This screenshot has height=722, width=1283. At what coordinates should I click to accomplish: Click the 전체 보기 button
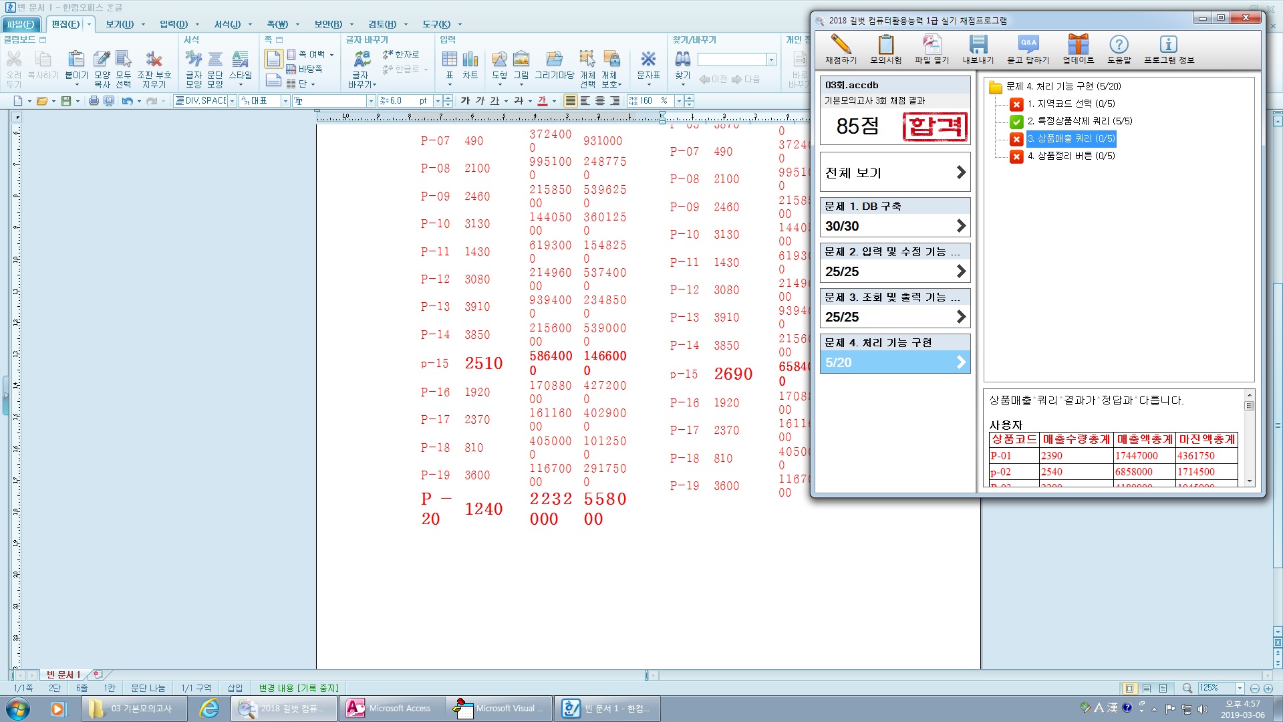pos(895,172)
